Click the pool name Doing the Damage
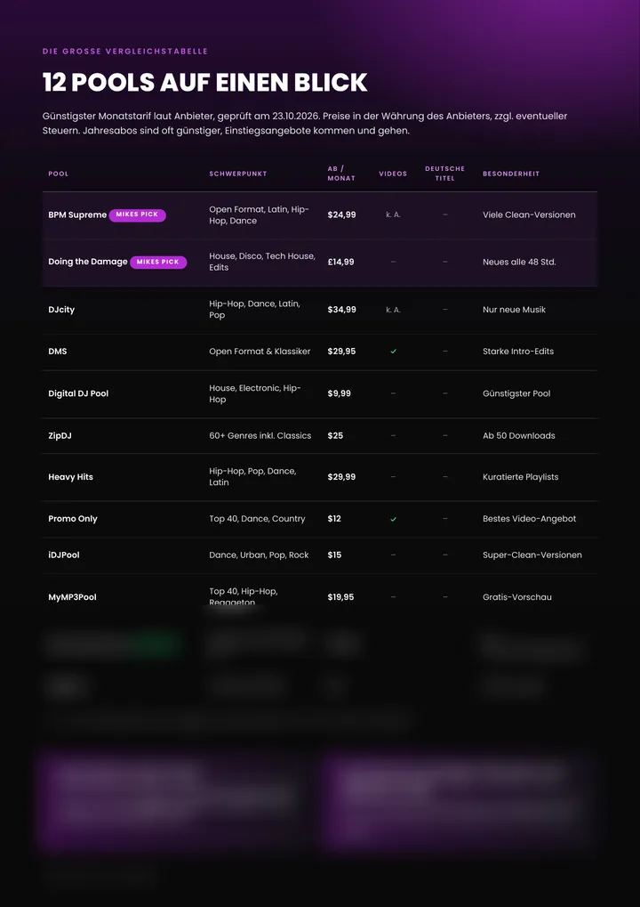This screenshot has height=907, width=640. pyautogui.click(x=88, y=262)
